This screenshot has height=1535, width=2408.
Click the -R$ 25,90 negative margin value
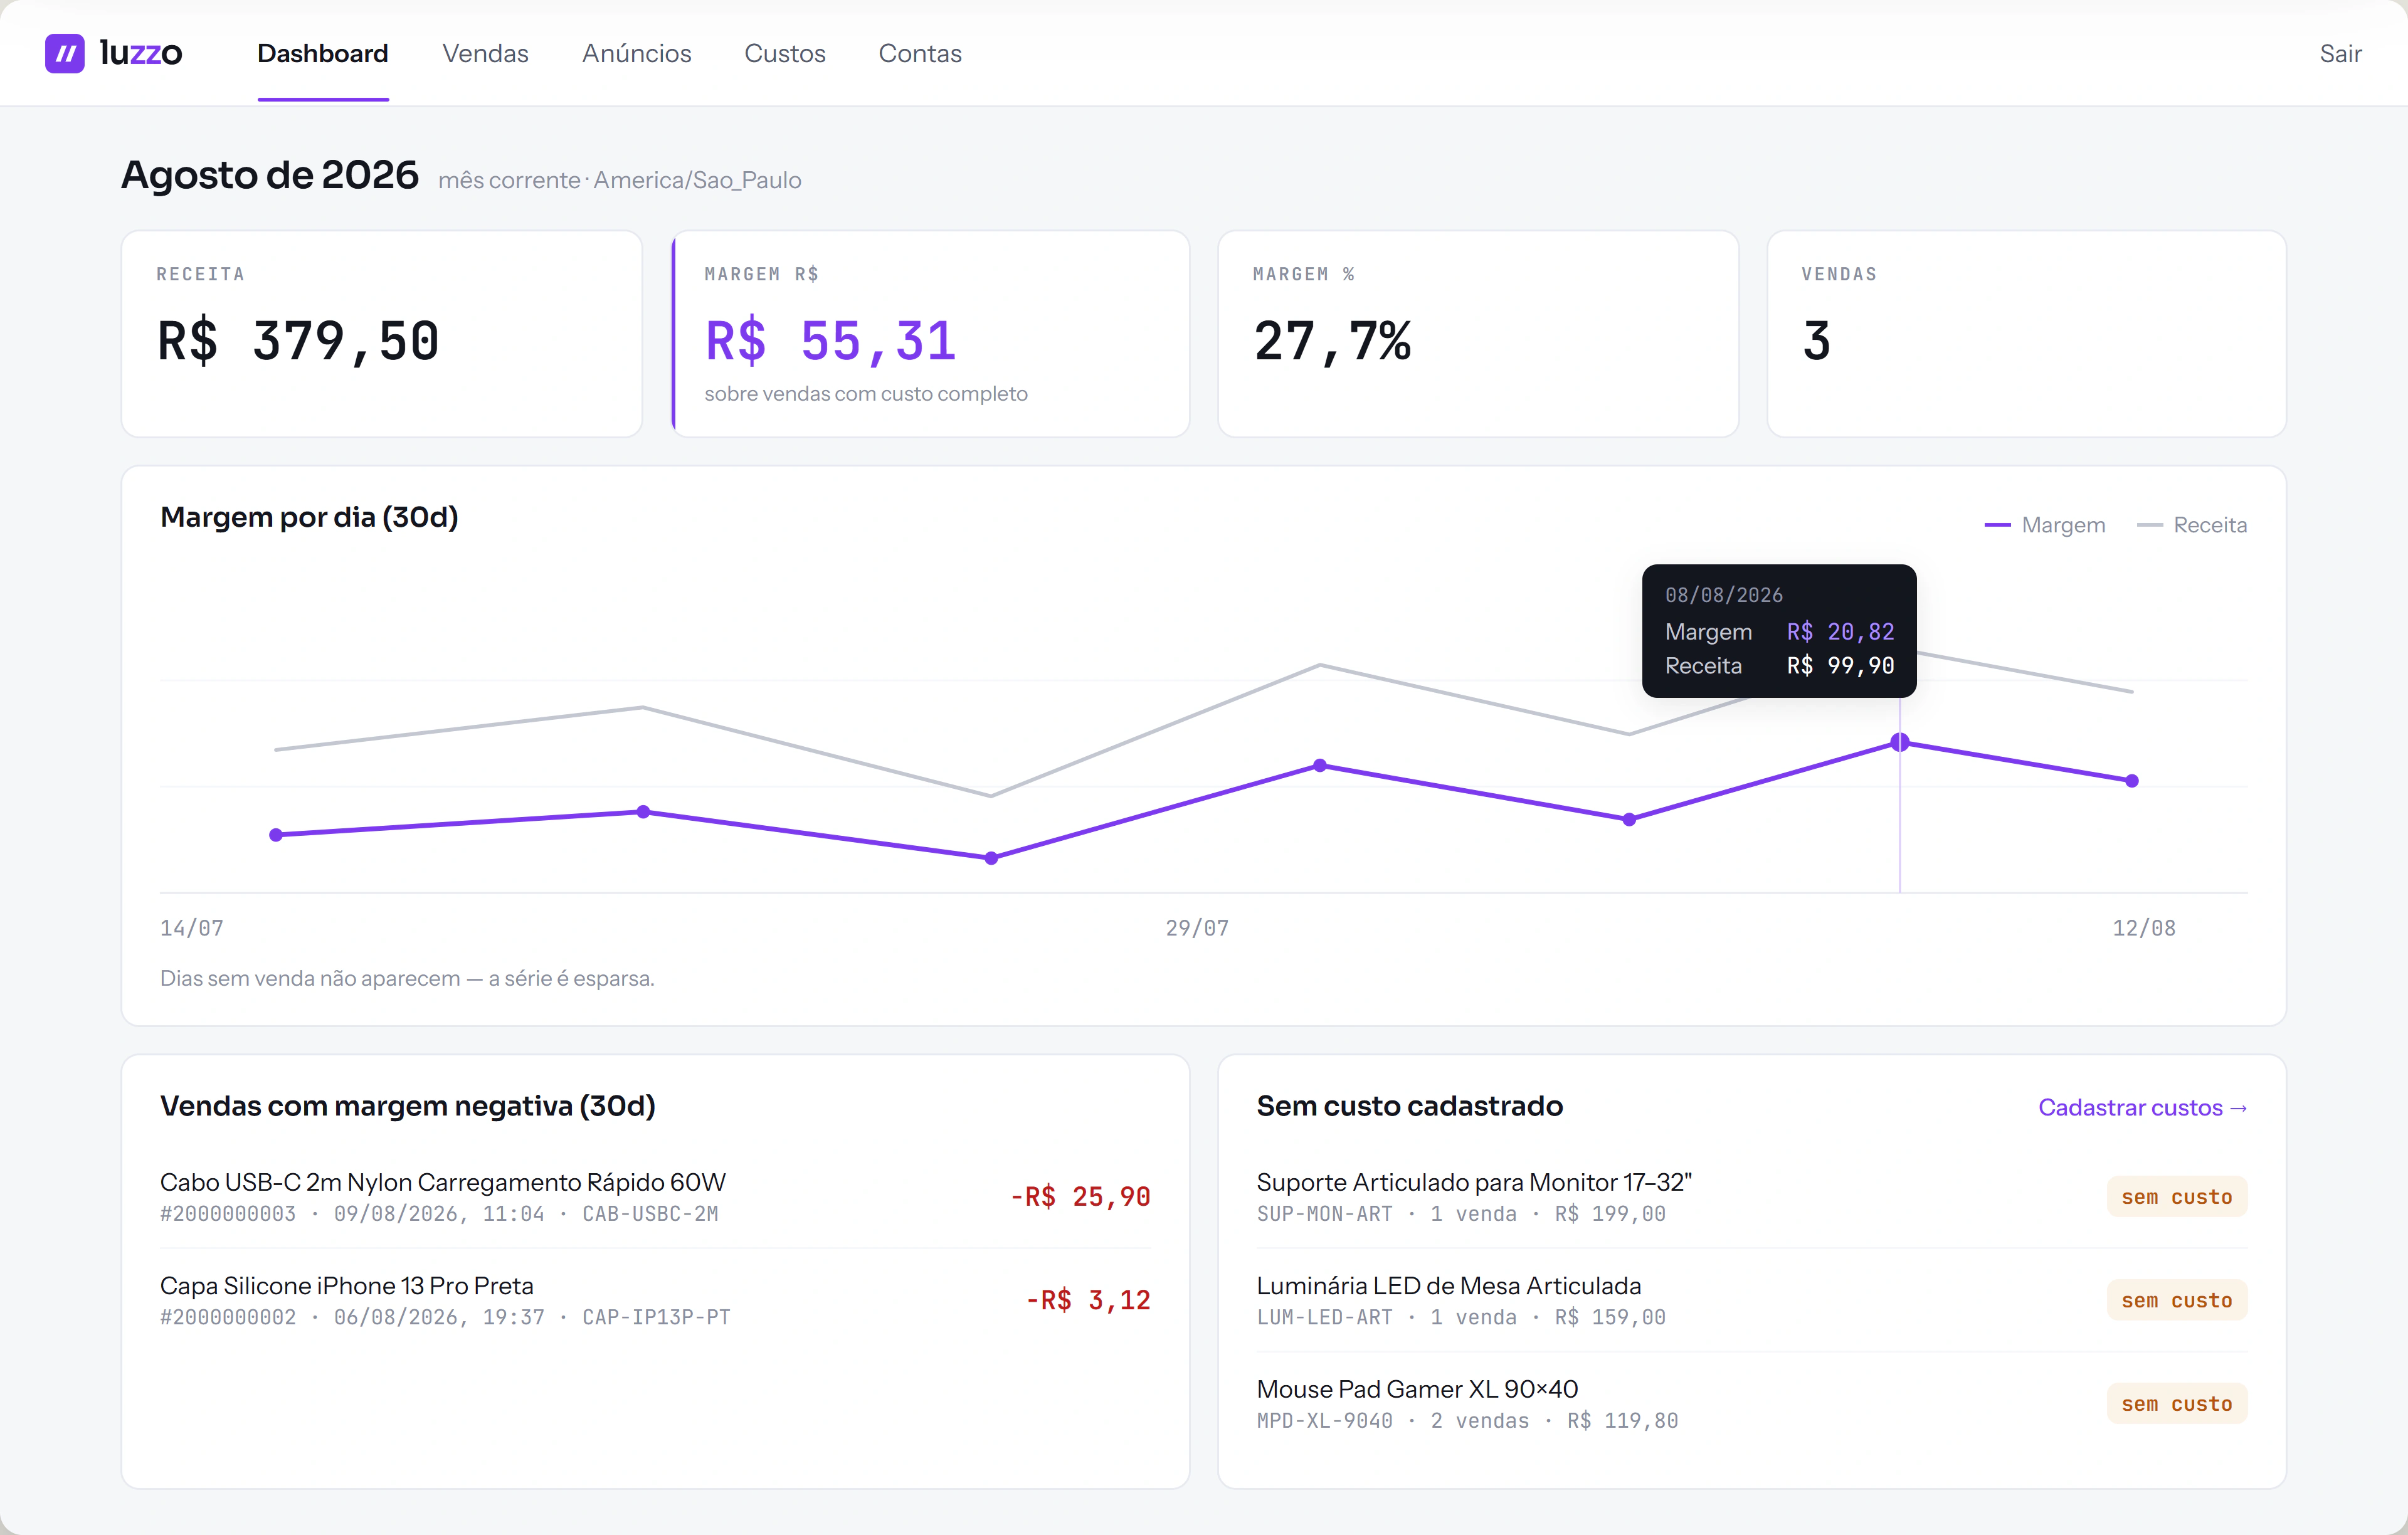(x=1080, y=1196)
